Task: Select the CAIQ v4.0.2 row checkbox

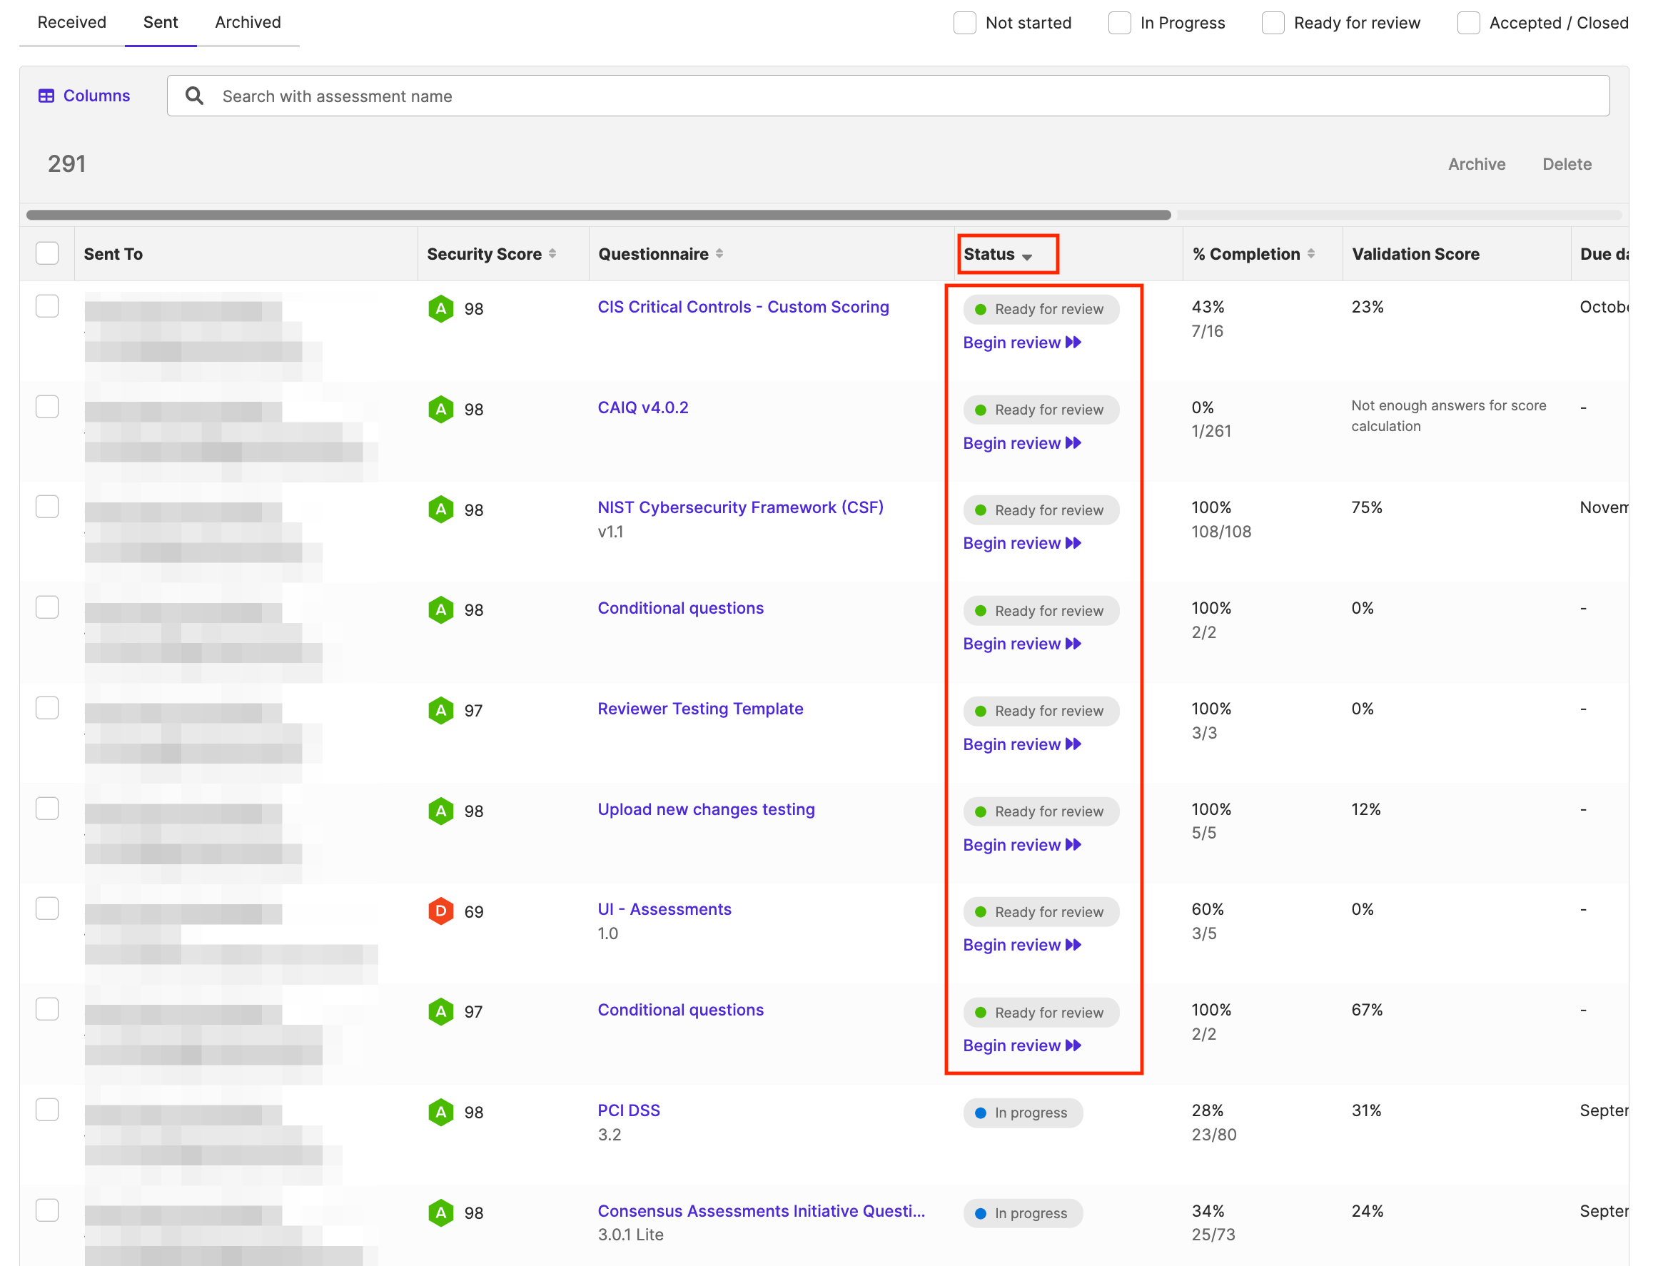Action: (x=47, y=407)
